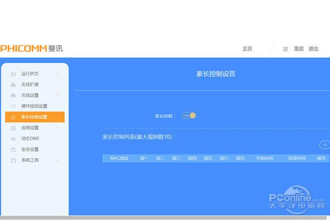This screenshot has height=220, width=330.
Task: Click the 结束时间 column header
Action: tap(297, 158)
